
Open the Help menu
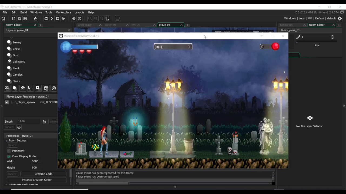[91, 12]
